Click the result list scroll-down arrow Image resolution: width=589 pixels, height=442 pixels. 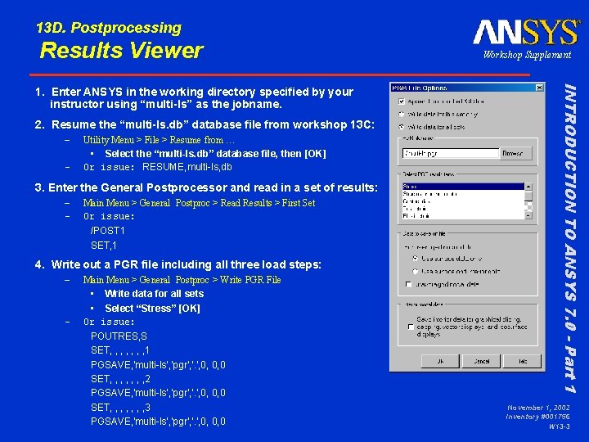(x=528, y=216)
